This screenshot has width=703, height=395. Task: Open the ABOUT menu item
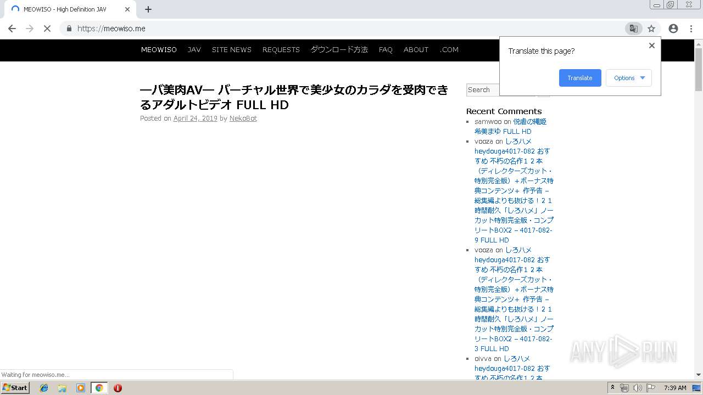coord(416,49)
